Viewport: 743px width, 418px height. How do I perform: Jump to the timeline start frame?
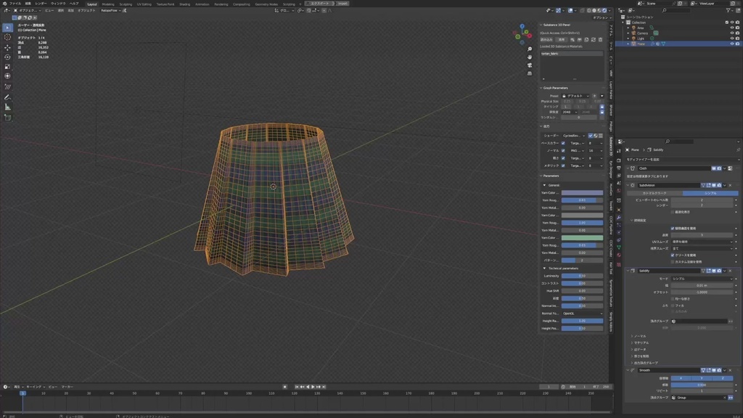coord(297,387)
